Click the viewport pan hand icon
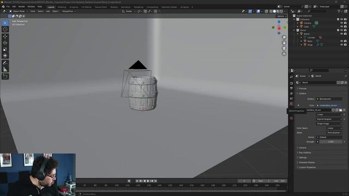 (x=284, y=42)
